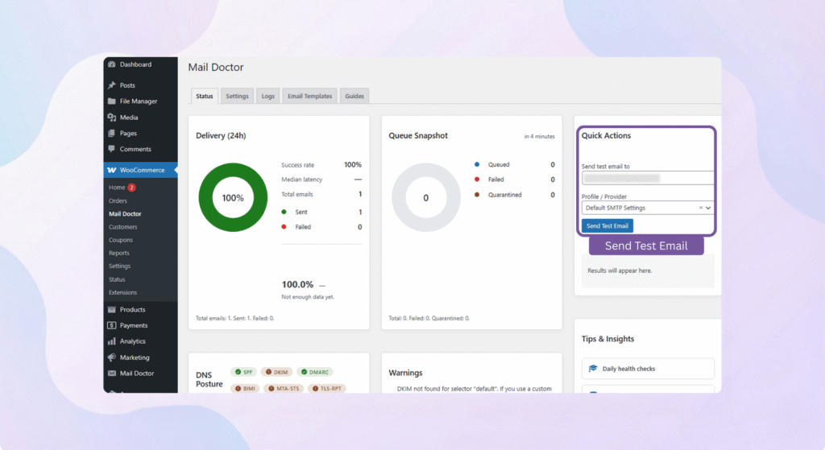
Task: Switch to the Settings tab
Action: 237,96
